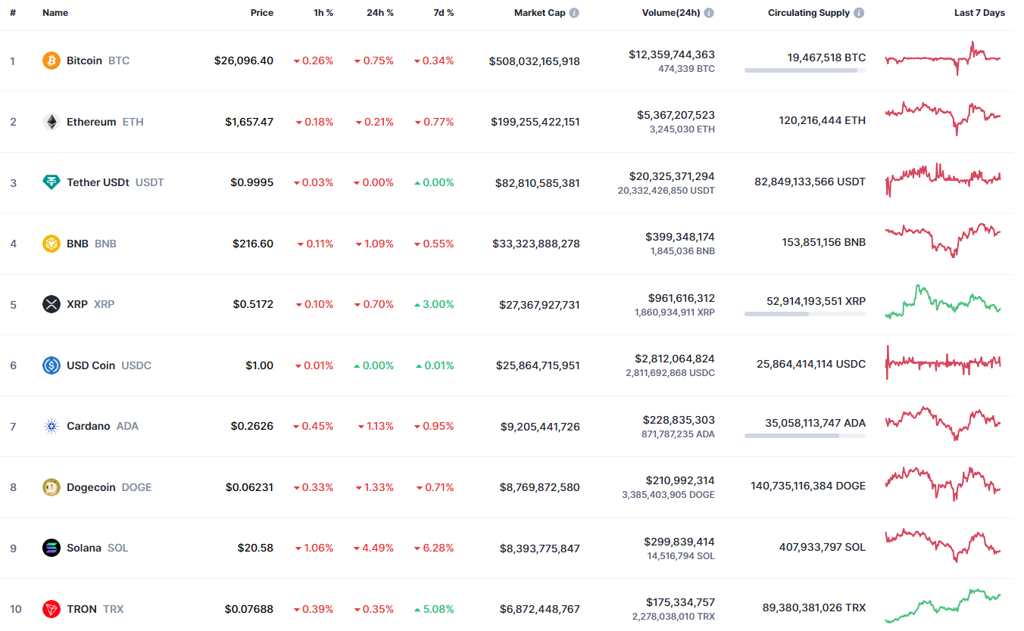Screen dimensions: 1024x631
Task: Select the USD Coin logo
Action: click(51, 365)
